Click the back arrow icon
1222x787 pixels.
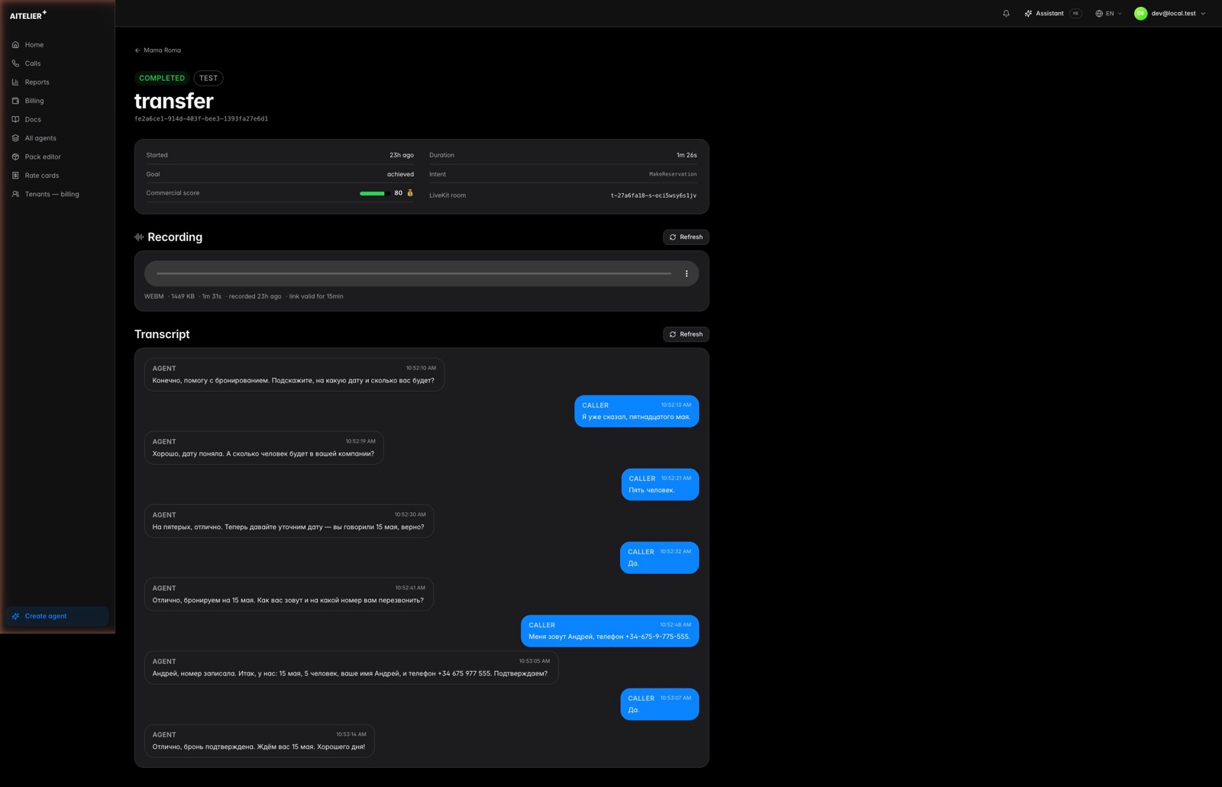[x=137, y=50]
